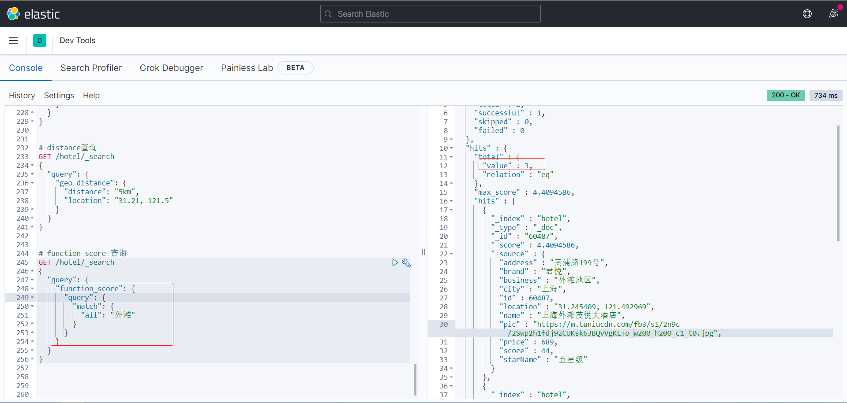Open the newsfeed celebration icon
847x403 pixels.
(833, 14)
